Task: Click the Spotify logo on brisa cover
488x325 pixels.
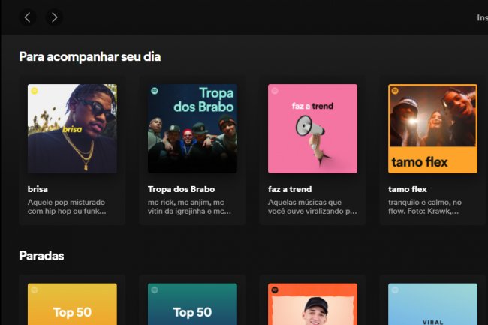Action: (x=35, y=92)
